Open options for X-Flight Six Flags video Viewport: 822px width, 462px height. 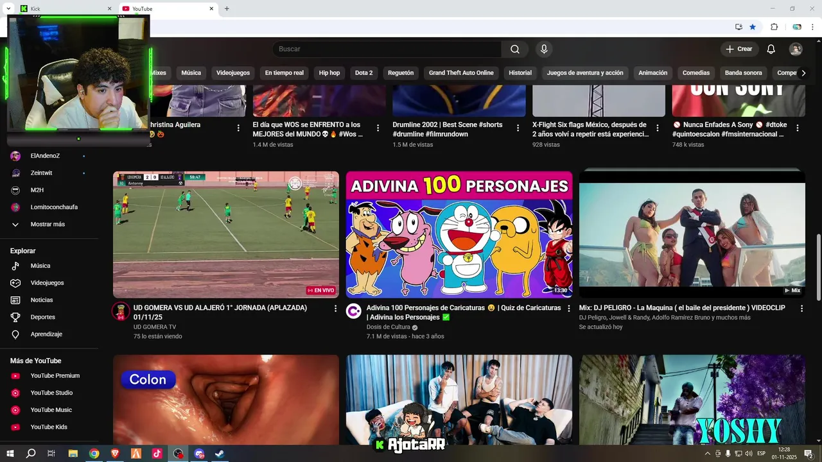[x=657, y=128]
